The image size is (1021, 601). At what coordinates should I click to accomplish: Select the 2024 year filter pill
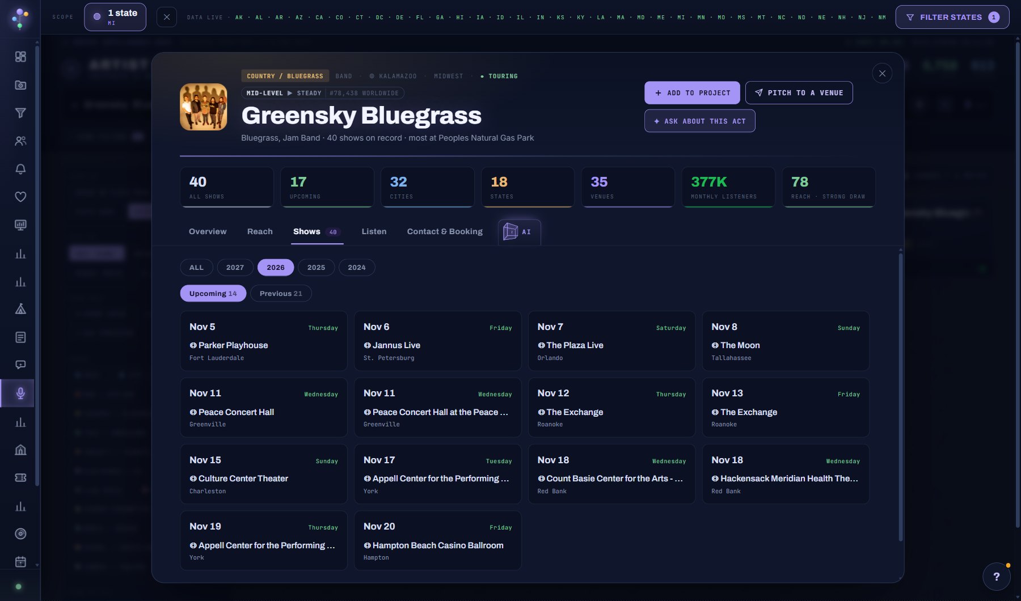(x=357, y=268)
